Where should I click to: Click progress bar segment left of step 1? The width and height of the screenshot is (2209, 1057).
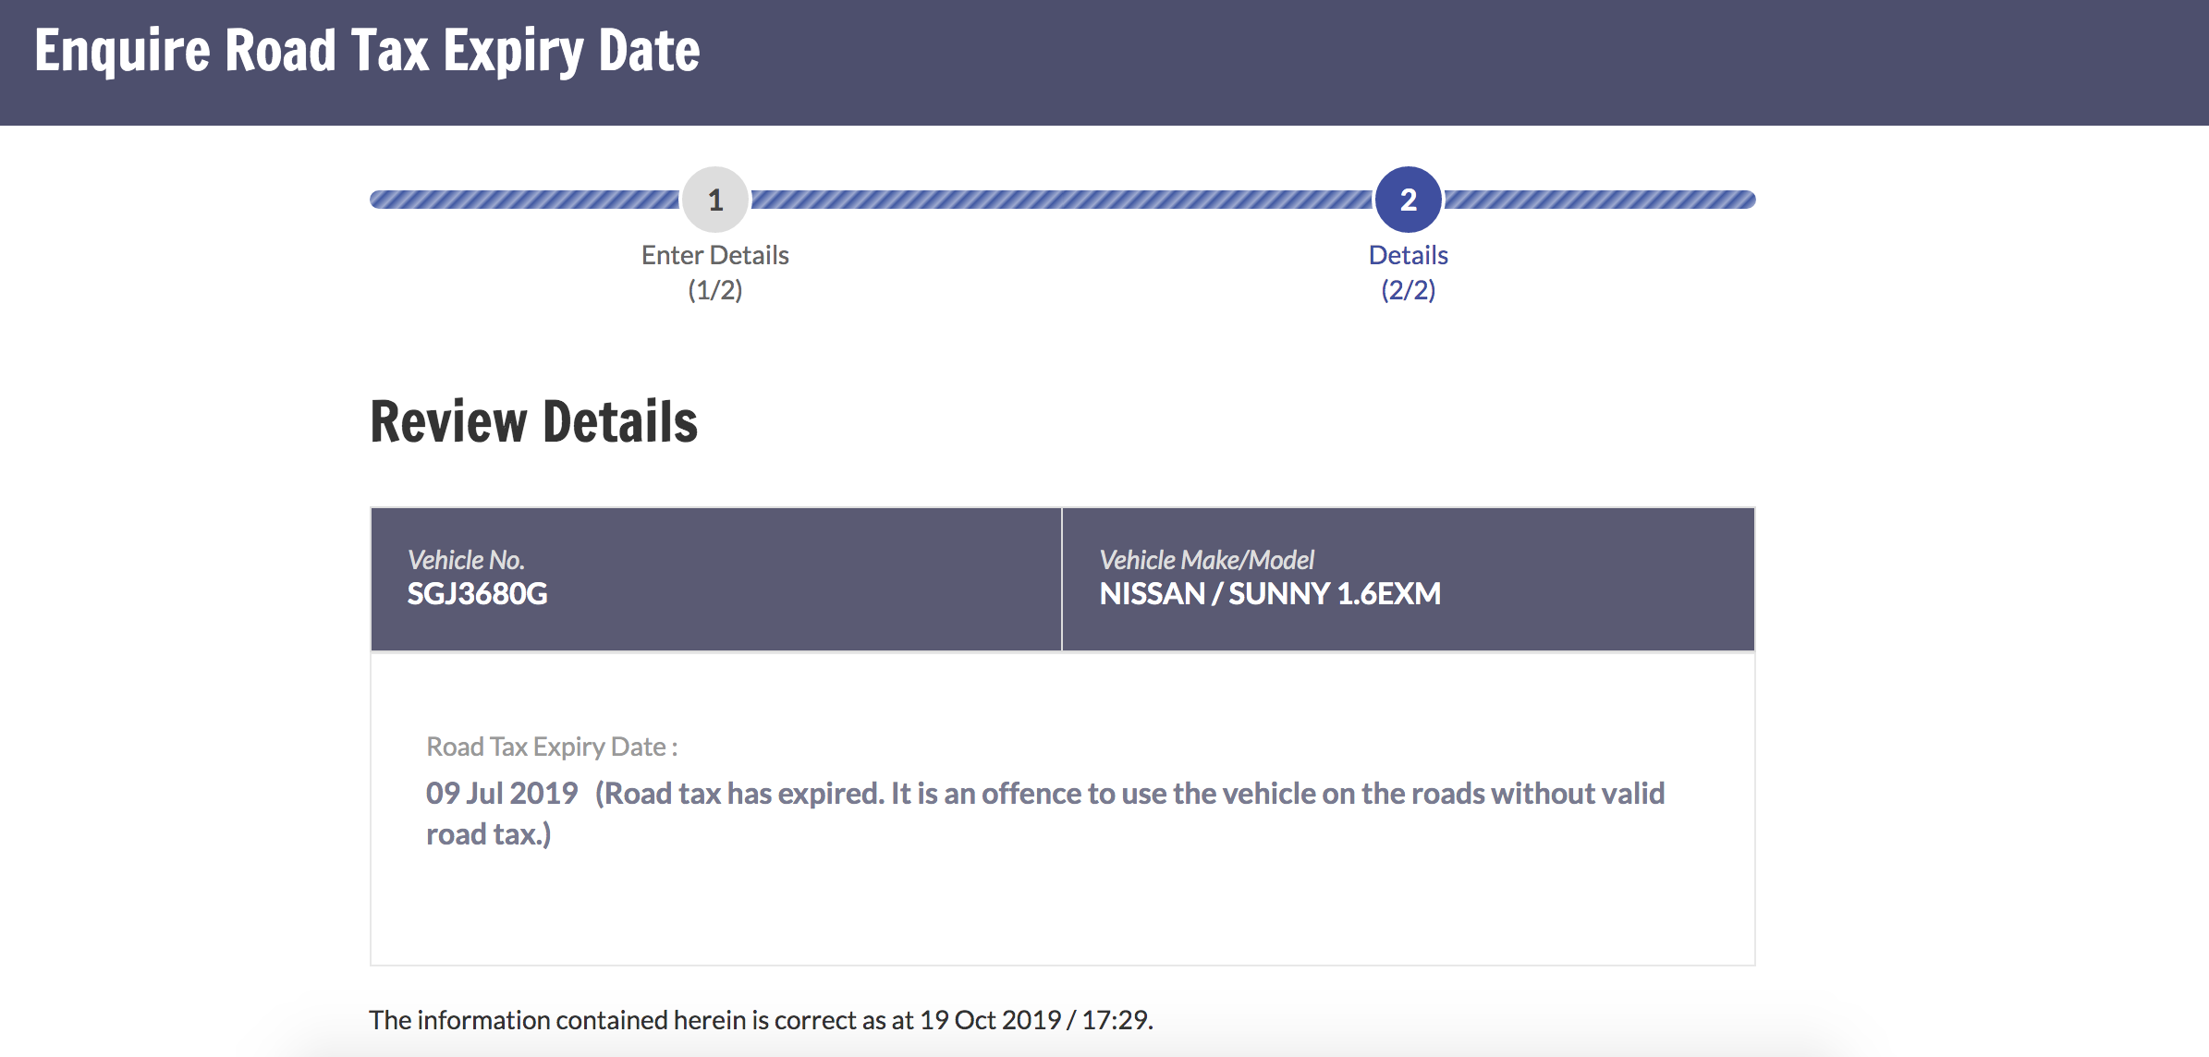coord(524,200)
